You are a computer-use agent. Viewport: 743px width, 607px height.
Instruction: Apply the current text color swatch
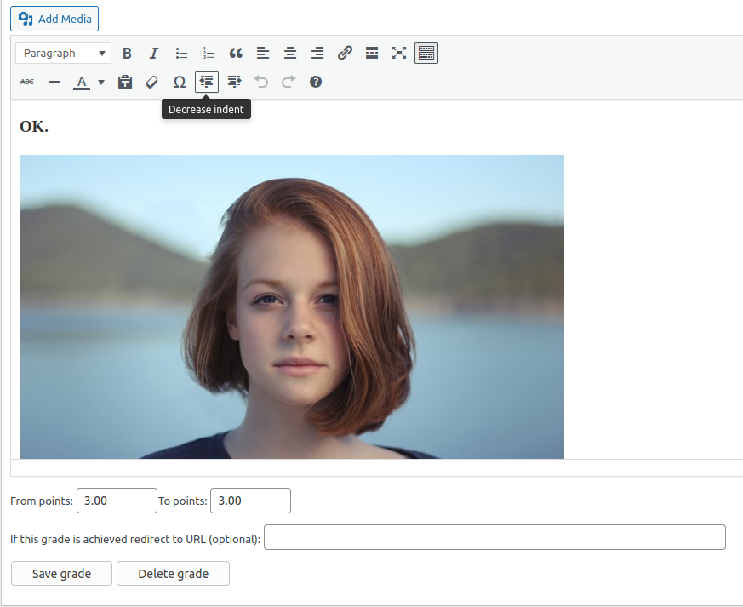[x=82, y=83]
